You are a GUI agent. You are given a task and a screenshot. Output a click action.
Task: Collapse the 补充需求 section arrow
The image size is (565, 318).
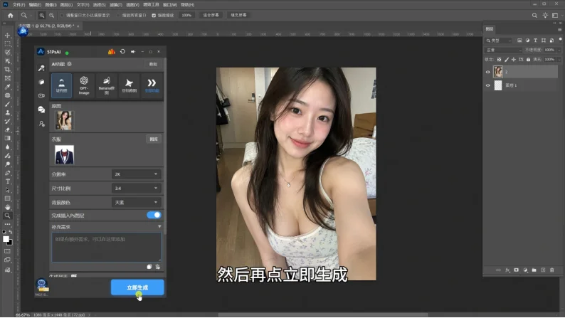point(159,226)
